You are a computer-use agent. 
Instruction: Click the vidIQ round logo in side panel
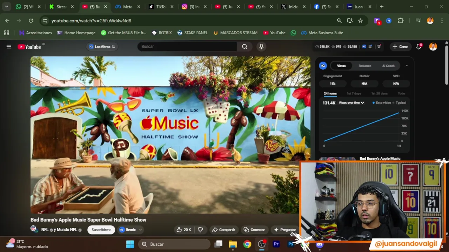[323, 66]
